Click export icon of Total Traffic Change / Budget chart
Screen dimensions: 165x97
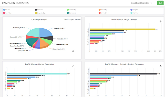[160, 21]
